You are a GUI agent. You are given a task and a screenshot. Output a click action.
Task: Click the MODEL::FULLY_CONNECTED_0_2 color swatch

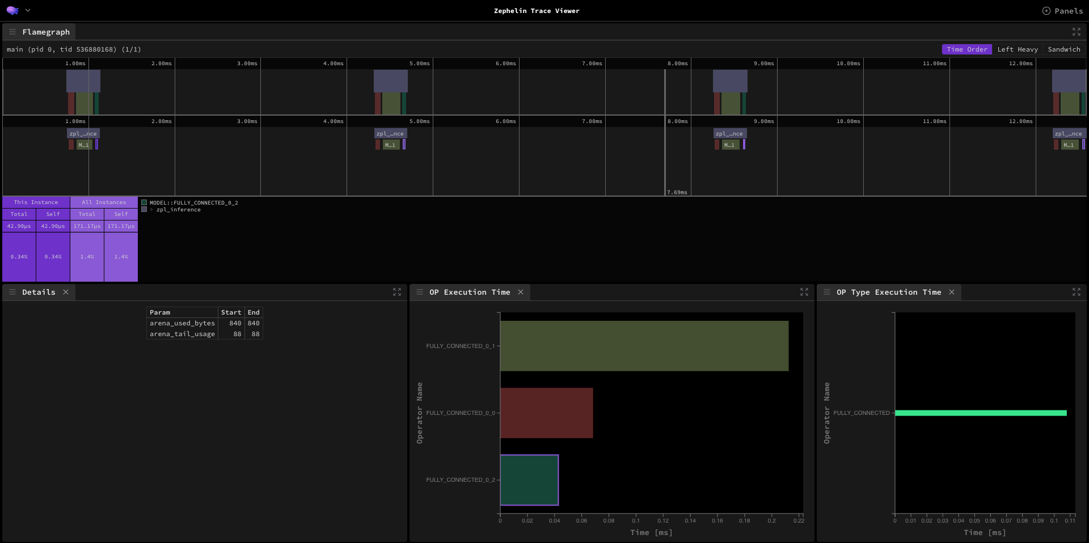pyautogui.click(x=144, y=202)
